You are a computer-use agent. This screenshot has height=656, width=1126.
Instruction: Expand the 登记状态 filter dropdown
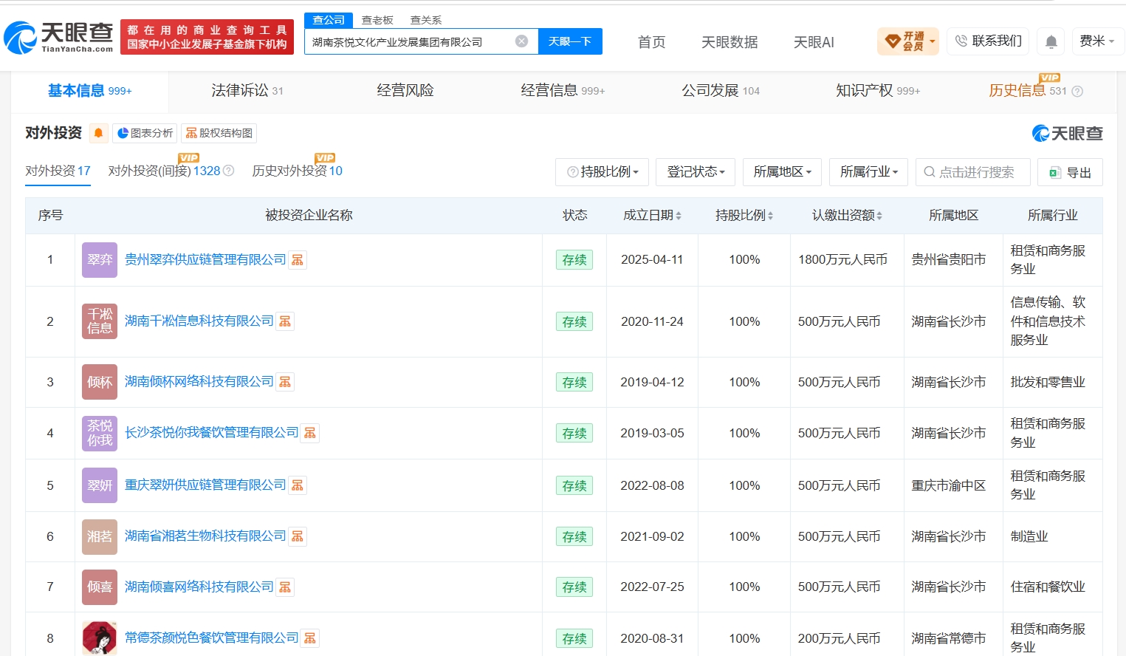[x=696, y=171]
